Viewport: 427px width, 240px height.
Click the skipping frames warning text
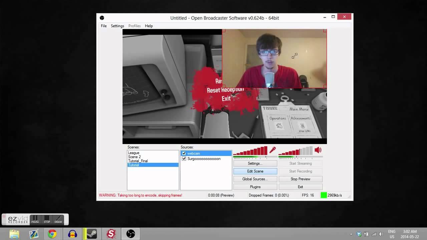click(x=140, y=195)
